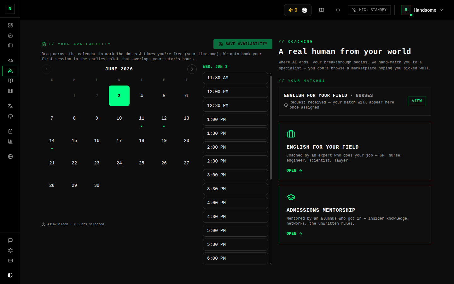This screenshot has height=284, width=454.
Task: Click VIEW on the Nurses match request
Action: 417,101
